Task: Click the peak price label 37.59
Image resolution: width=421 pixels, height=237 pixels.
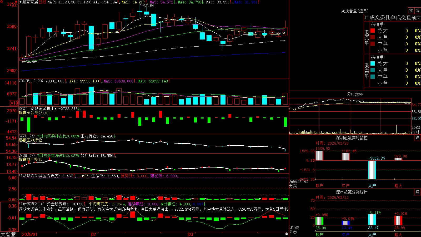Action: coord(149,6)
